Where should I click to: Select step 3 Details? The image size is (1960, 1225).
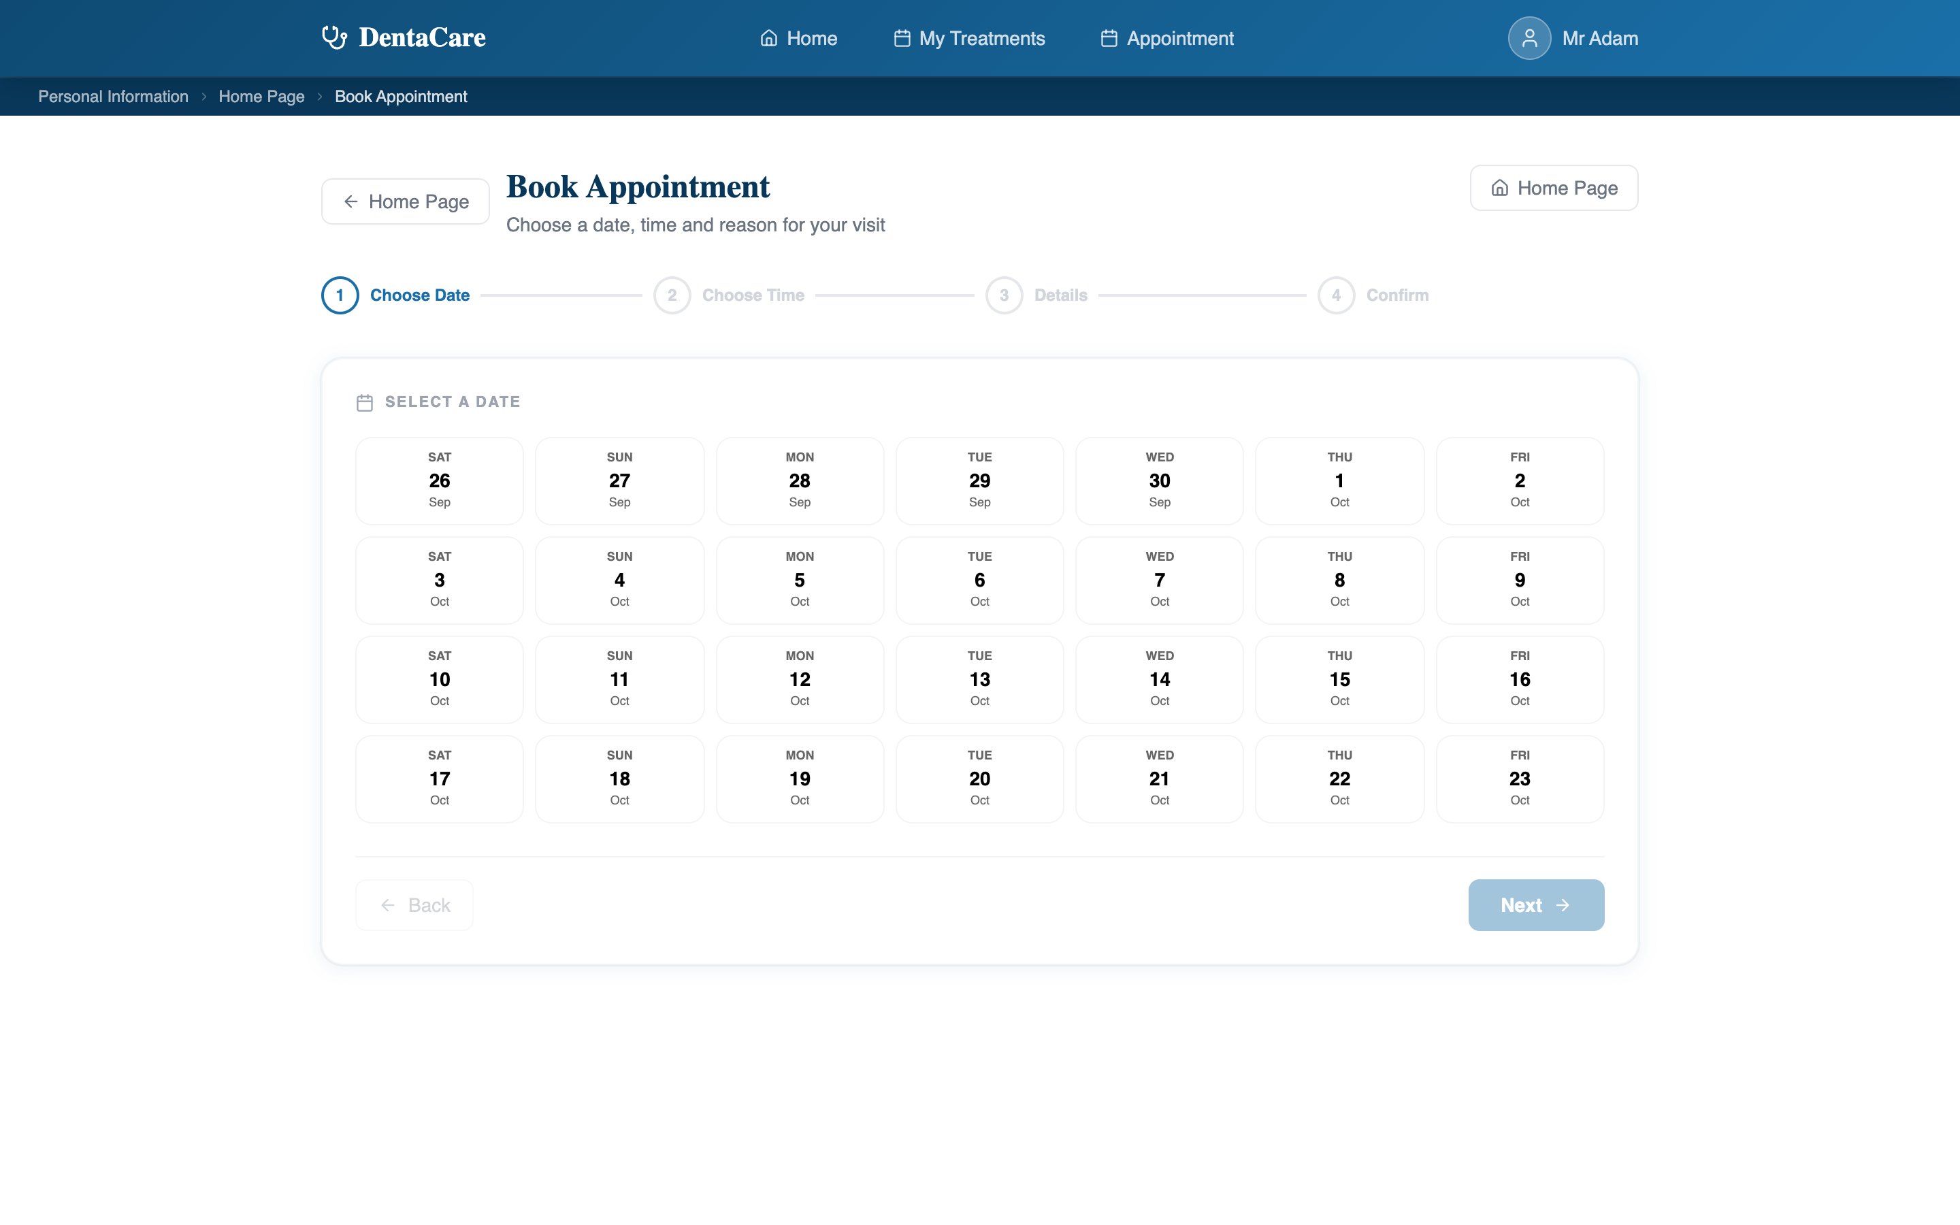coord(1036,295)
